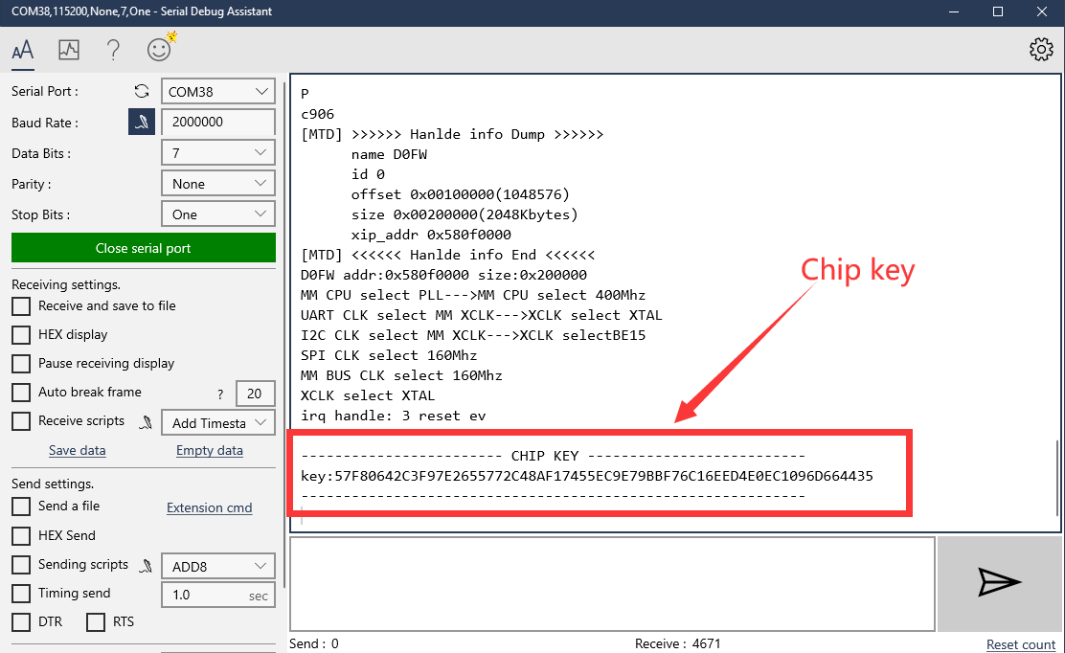Toggle the RTS checkbox

point(96,621)
